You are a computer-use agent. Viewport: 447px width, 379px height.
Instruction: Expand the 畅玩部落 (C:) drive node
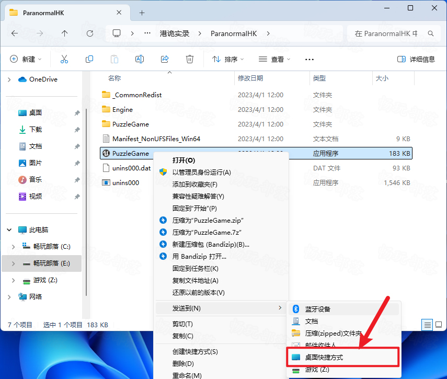[x=14, y=247]
